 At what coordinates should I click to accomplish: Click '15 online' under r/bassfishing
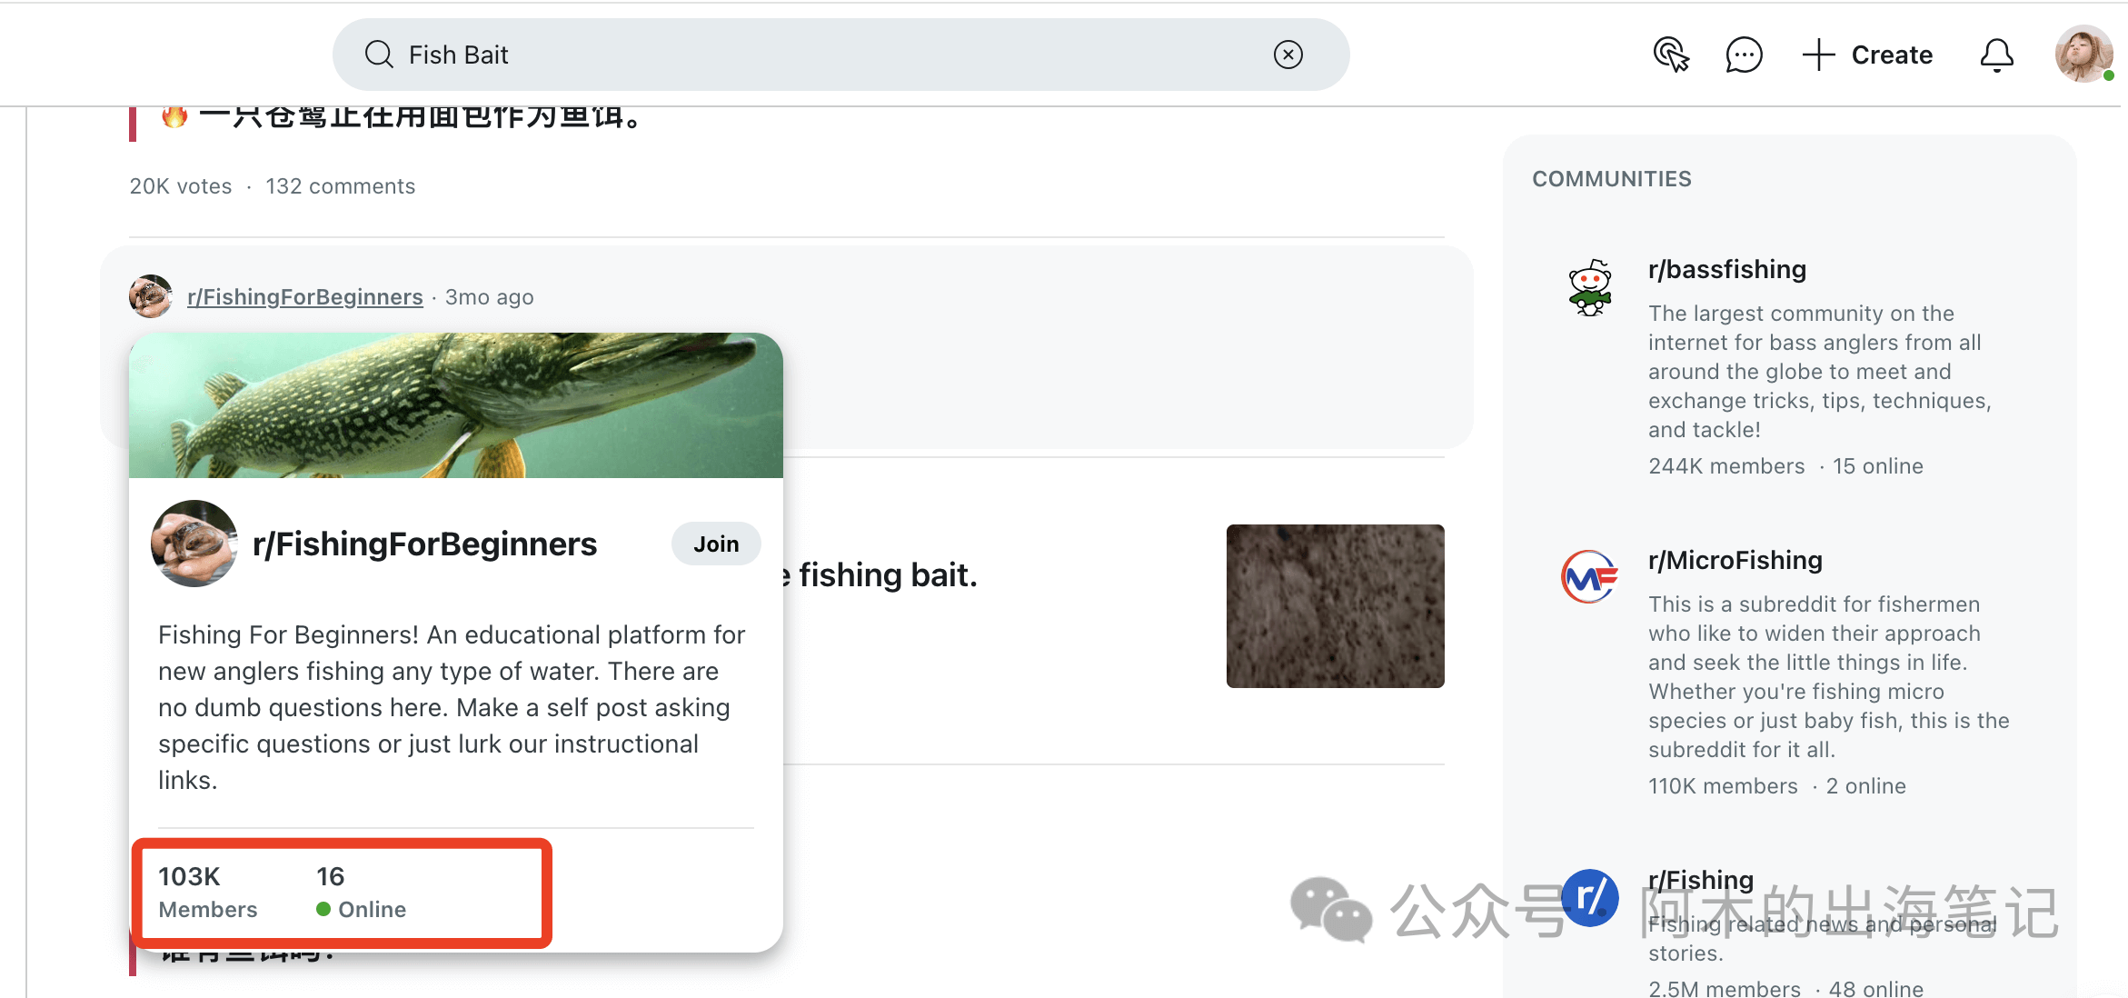click(1877, 466)
